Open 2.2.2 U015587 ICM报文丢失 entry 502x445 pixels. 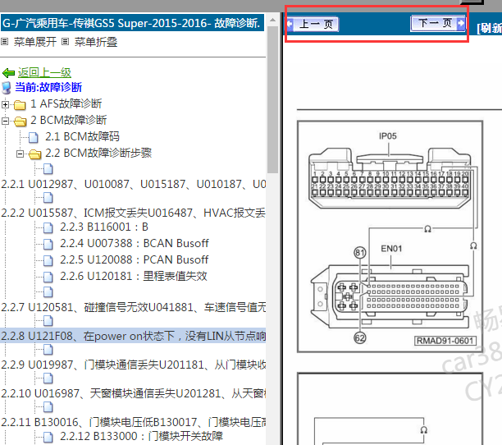133,213
